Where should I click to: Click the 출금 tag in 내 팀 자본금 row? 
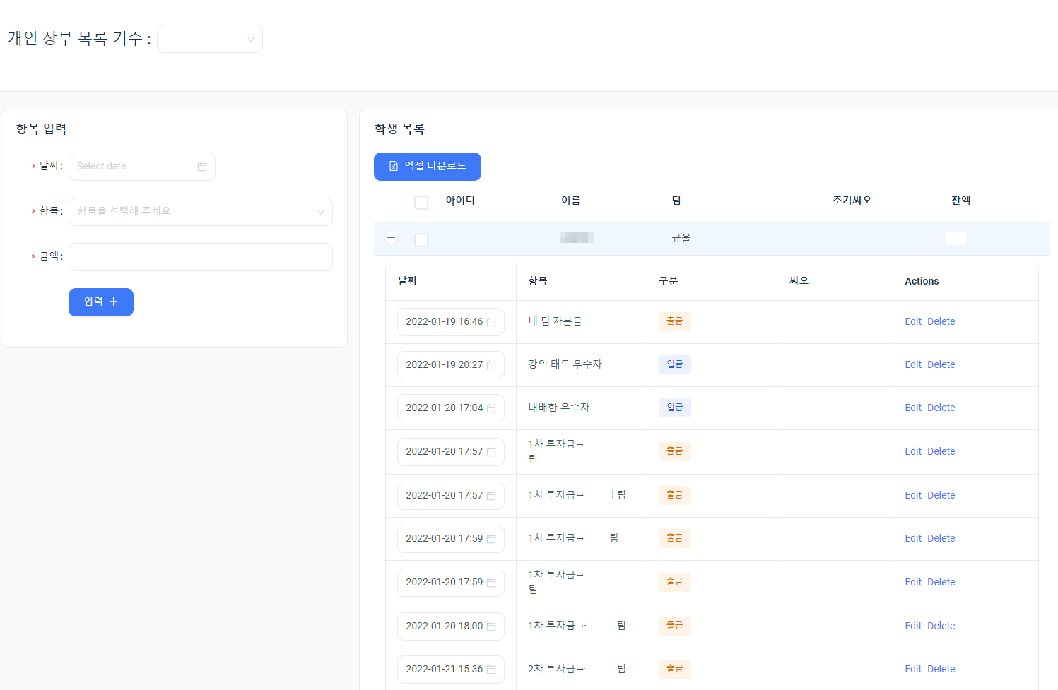[675, 321]
